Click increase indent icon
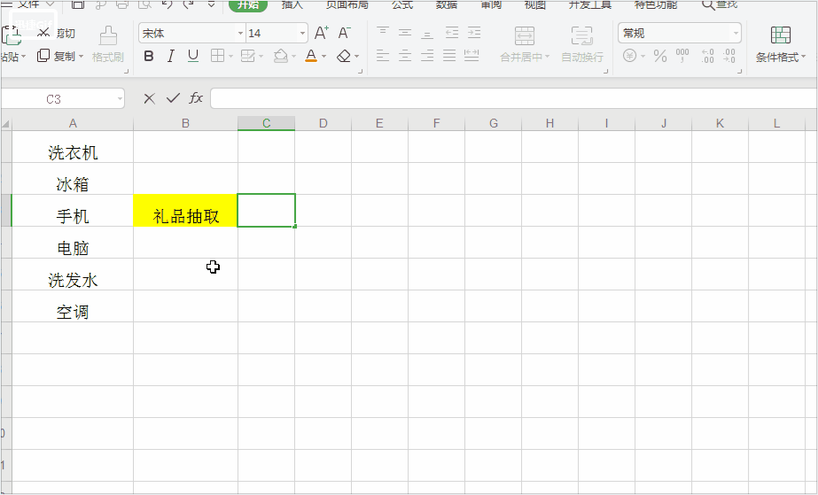818x495 pixels. pyautogui.click(x=474, y=33)
